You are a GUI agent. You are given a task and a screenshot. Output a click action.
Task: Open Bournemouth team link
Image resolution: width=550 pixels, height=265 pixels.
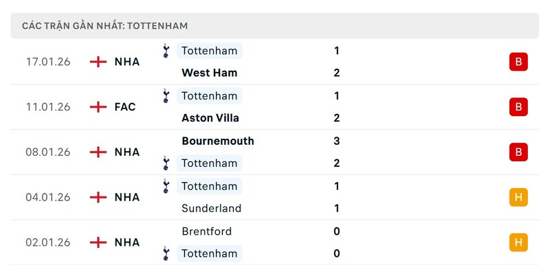coord(218,141)
